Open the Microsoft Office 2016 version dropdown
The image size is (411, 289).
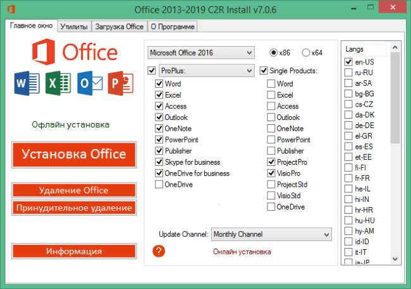200,52
